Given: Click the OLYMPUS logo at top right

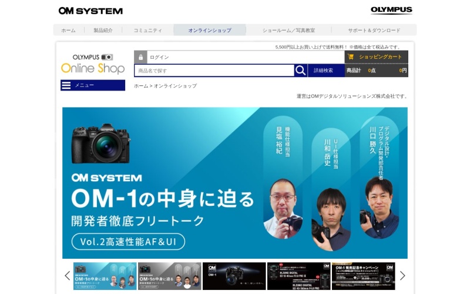Looking at the screenshot, I should (x=391, y=11).
